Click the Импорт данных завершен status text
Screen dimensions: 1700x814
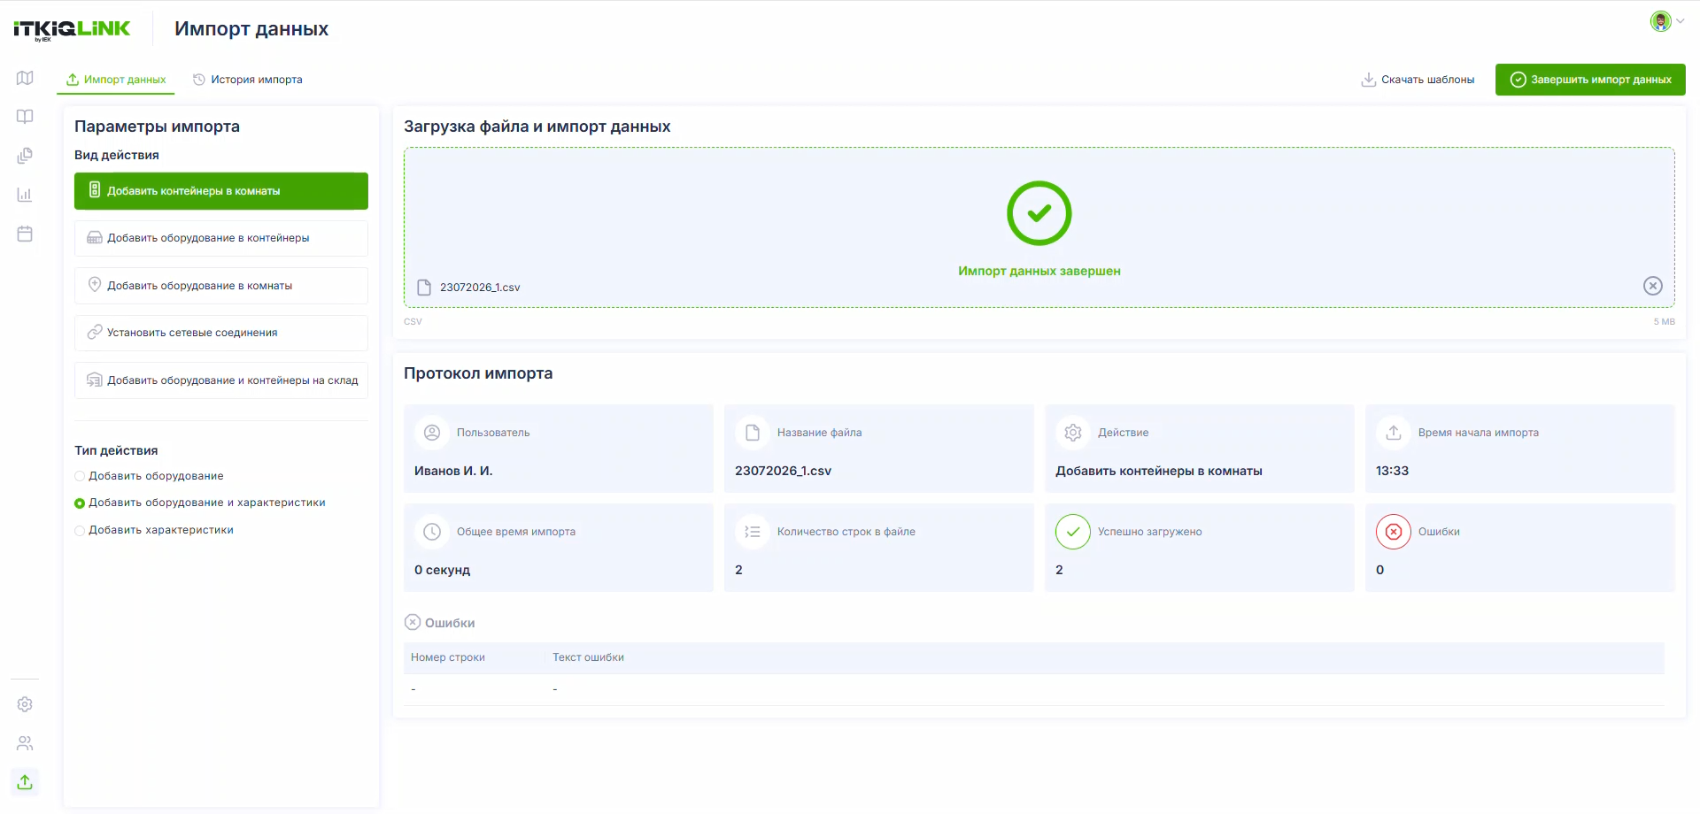click(x=1039, y=271)
